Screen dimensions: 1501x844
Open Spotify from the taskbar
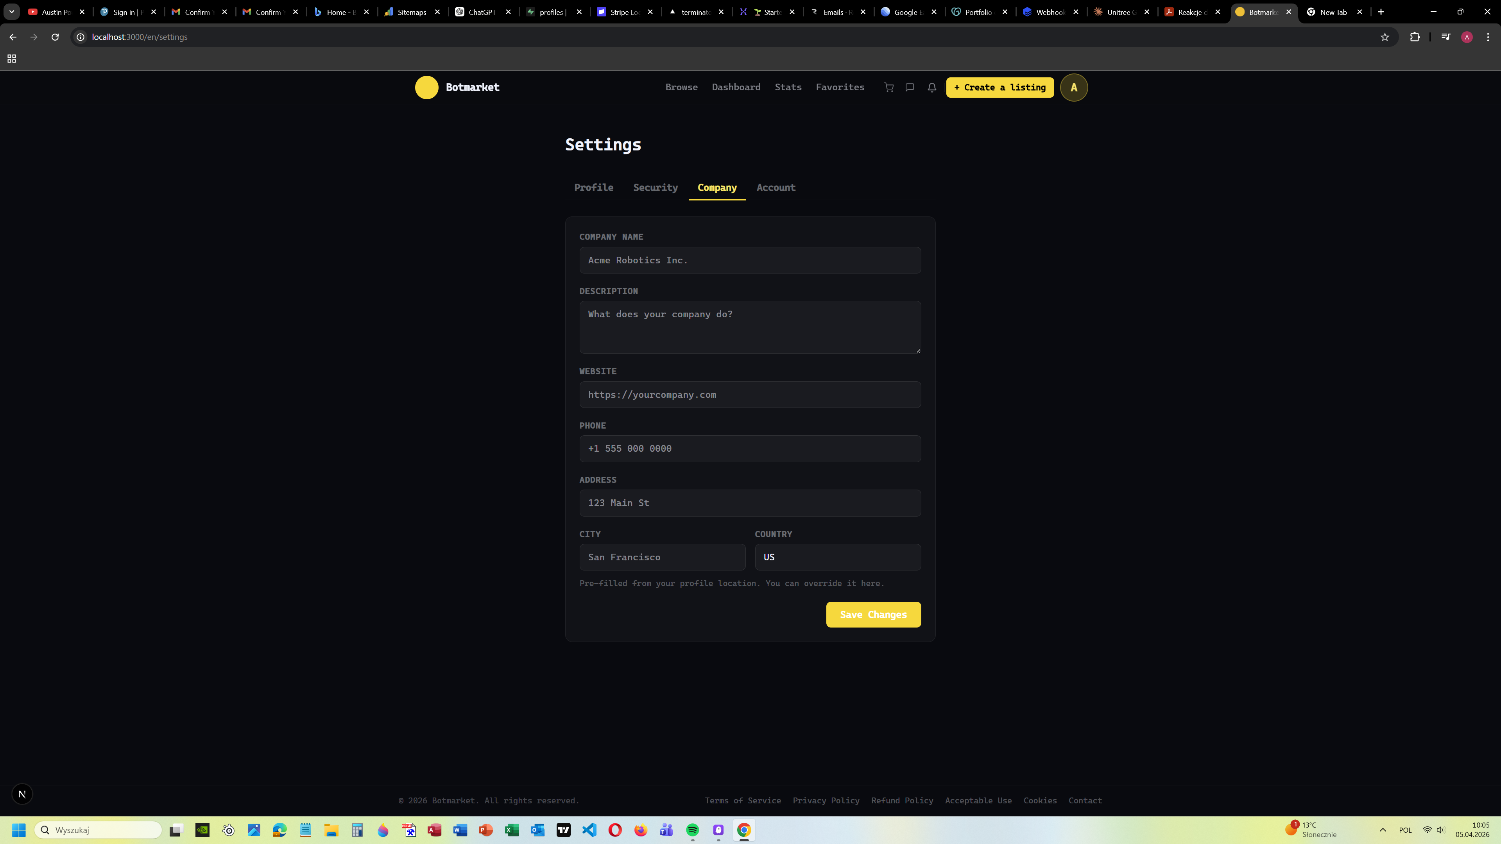(x=692, y=830)
